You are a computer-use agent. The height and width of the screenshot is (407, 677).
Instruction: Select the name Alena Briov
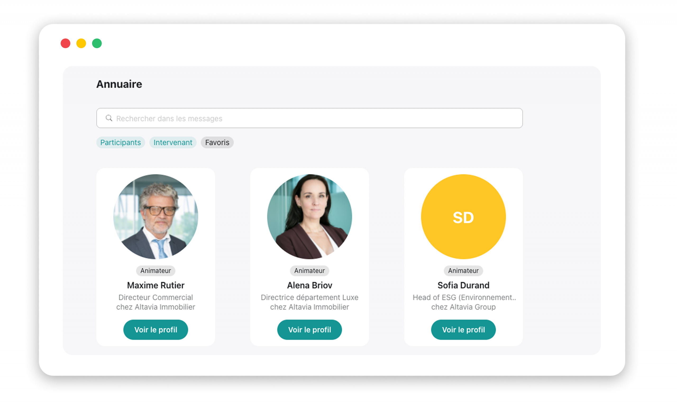point(309,285)
